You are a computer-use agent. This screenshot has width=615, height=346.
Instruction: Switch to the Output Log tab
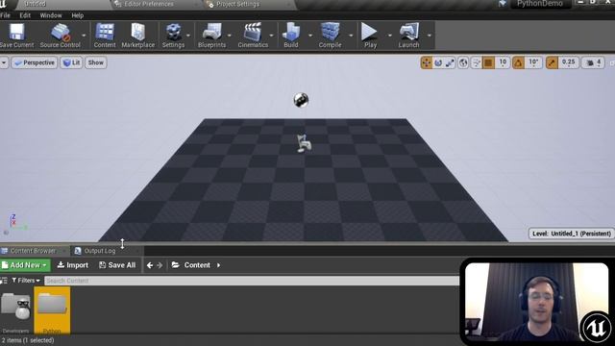[x=100, y=251]
